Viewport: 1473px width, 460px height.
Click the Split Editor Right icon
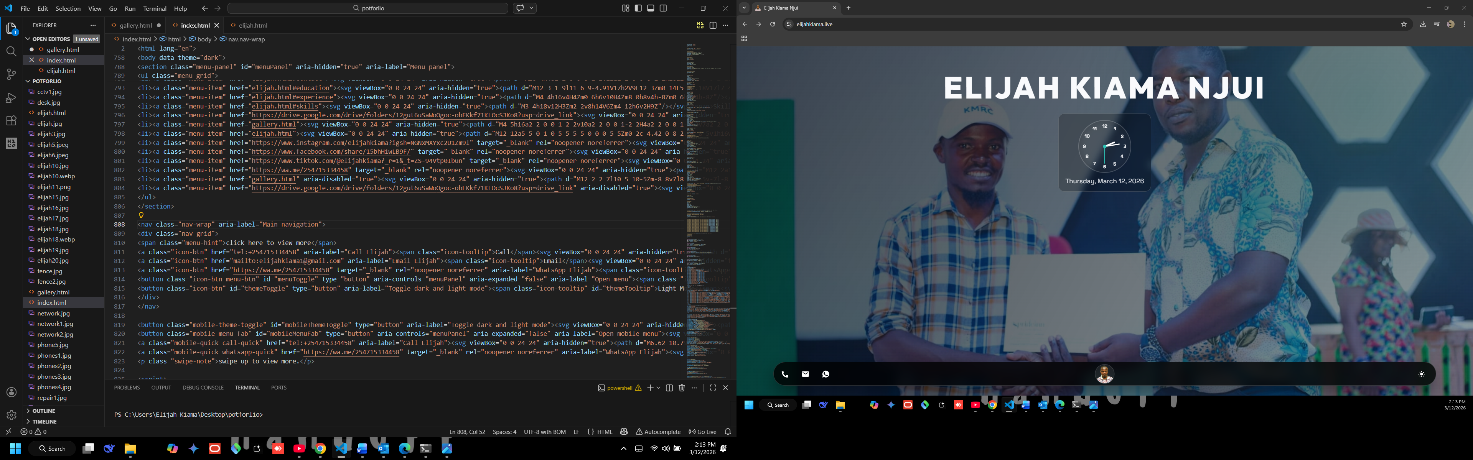point(712,25)
